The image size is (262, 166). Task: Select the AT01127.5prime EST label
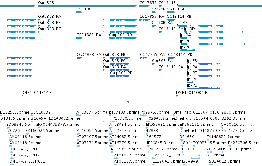pos(130,161)
